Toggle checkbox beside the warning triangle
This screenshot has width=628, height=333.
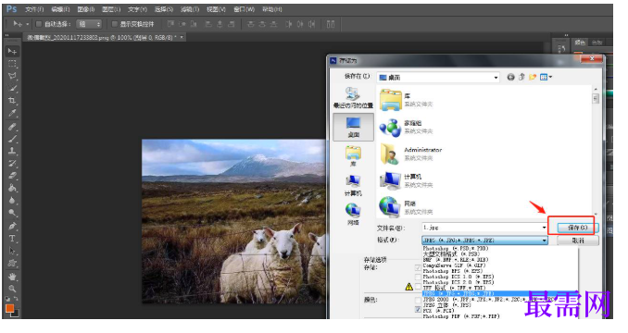(418, 287)
